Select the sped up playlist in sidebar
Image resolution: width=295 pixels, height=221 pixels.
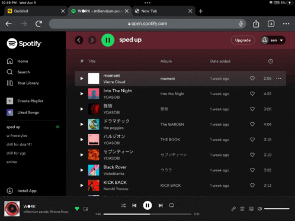(x=14, y=127)
